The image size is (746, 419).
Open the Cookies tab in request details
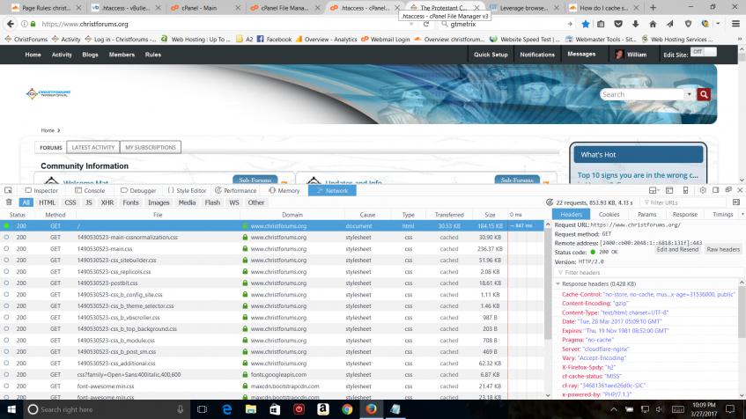point(609,215)
